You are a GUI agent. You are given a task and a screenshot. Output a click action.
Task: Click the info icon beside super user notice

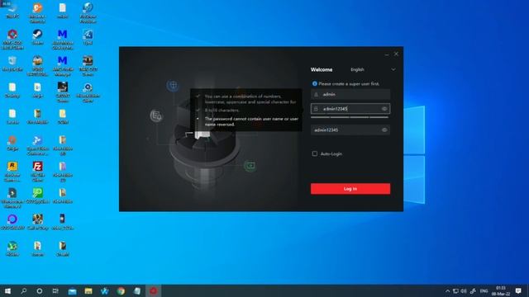click(x=314, y=83)
